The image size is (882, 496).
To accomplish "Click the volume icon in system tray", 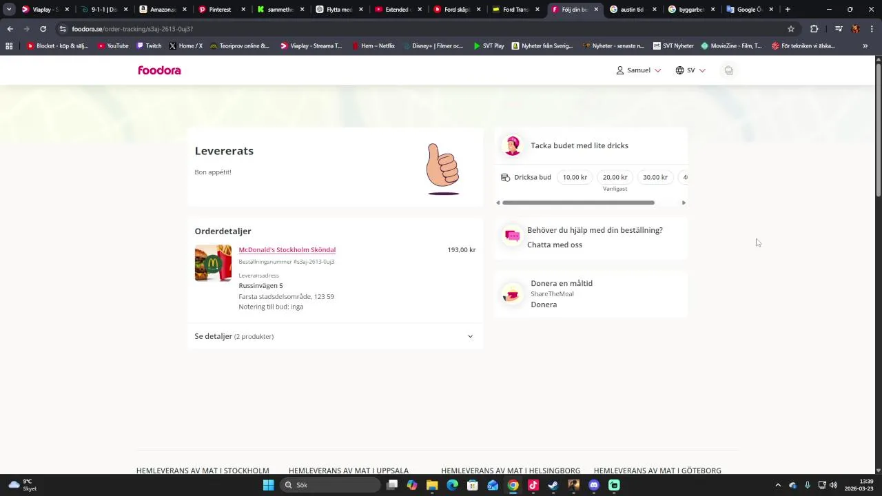I will coord(833,485).
